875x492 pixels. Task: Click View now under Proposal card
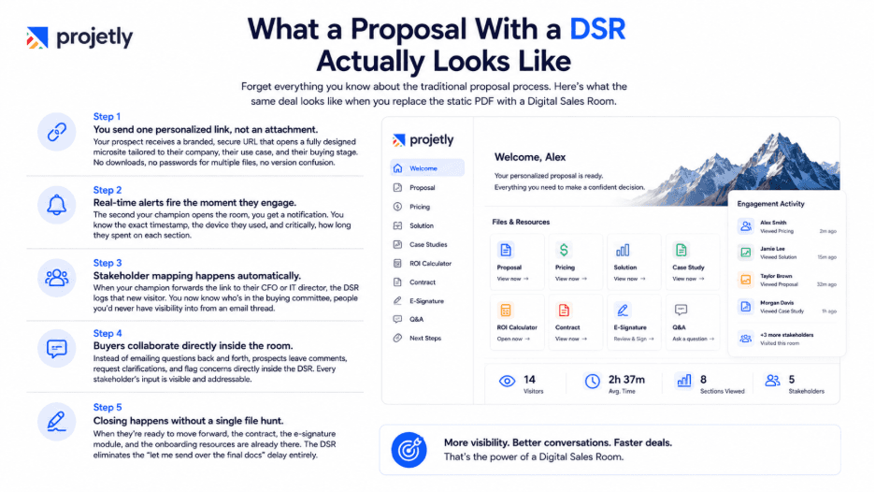[x=512, y=279]
